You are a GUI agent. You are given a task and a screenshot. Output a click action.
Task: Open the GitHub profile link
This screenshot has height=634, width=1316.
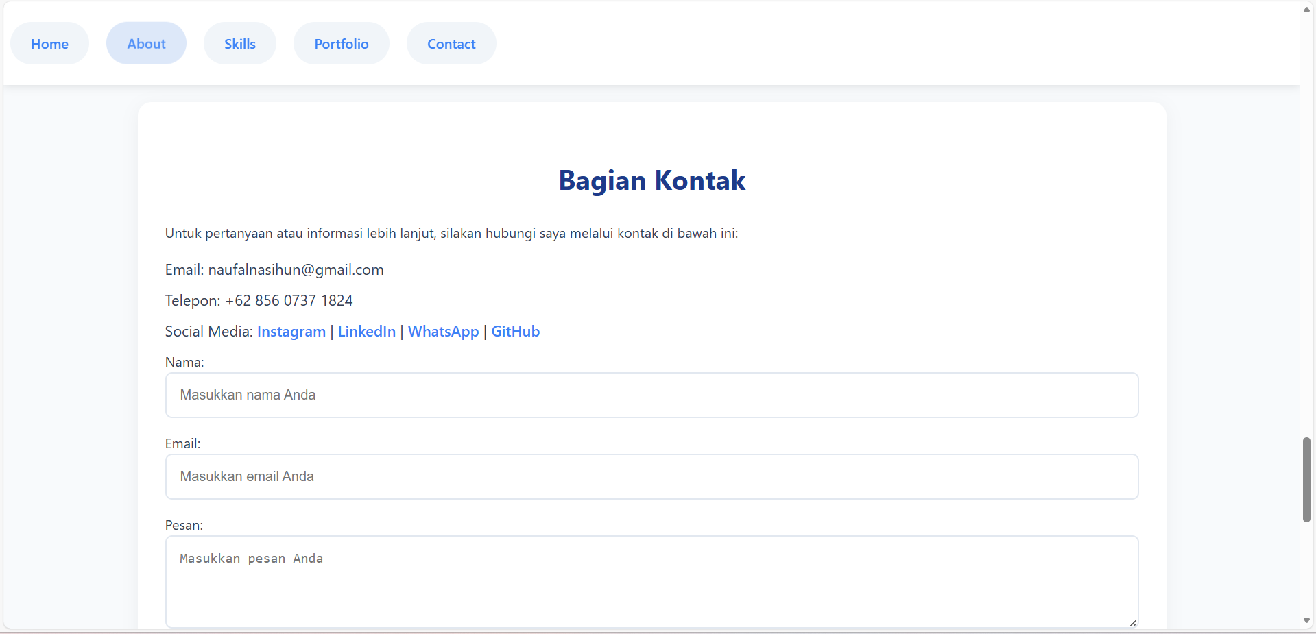click(x=515, y=331)
